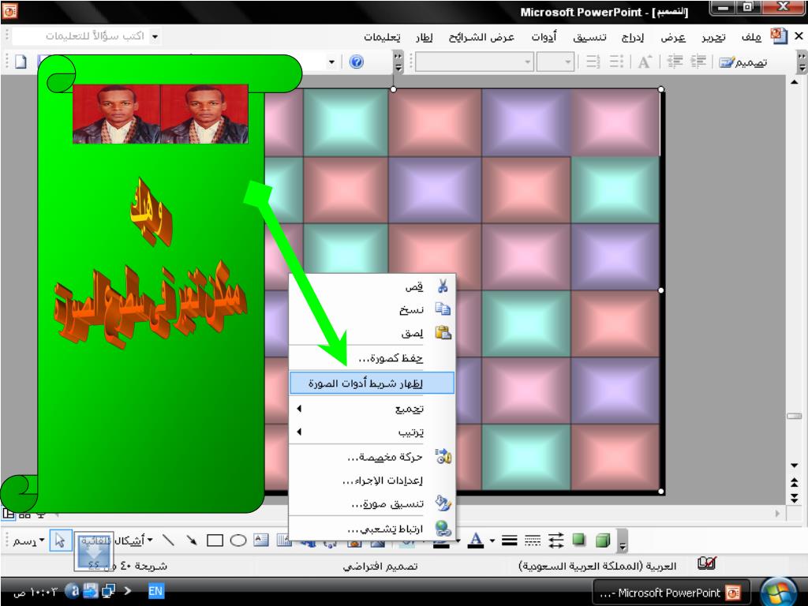808x606 pixels.
Task: Switch to Normal view button
Action: [9, 514]
